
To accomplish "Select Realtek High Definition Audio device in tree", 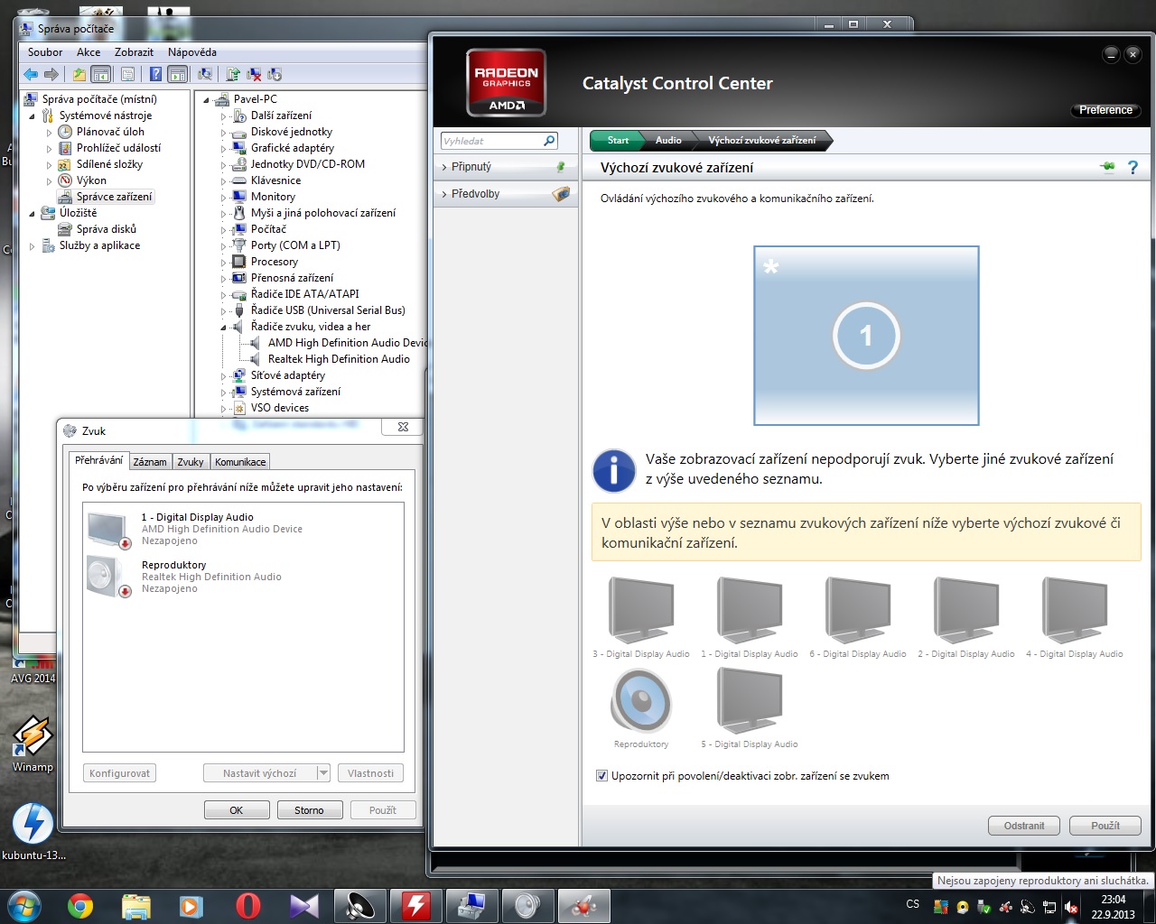I will pos(339,359).
